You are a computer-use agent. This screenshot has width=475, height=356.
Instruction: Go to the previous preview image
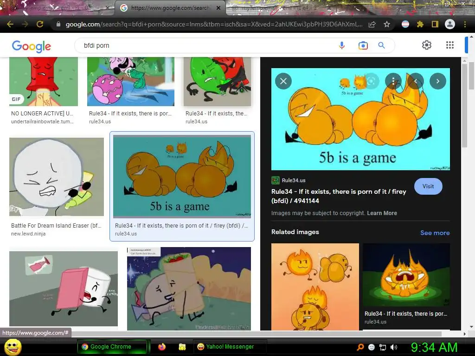[x=416, y=81]
